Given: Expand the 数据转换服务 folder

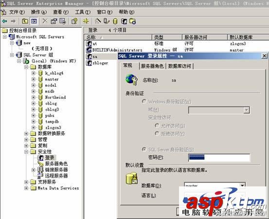Looking at the screenshot, I should coord(26,133).
